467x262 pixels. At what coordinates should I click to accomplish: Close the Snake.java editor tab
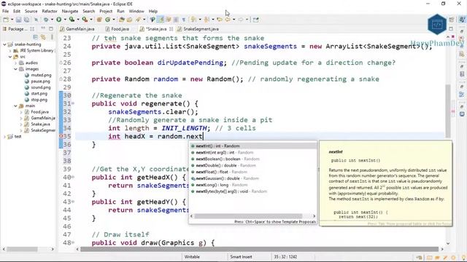click(171, 29)
